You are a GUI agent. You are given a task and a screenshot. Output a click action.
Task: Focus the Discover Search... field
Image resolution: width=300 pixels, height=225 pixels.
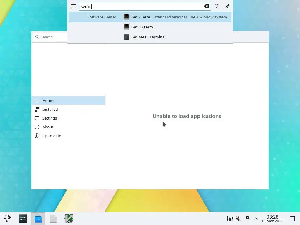pyautogui.click(x=50, y=37)
